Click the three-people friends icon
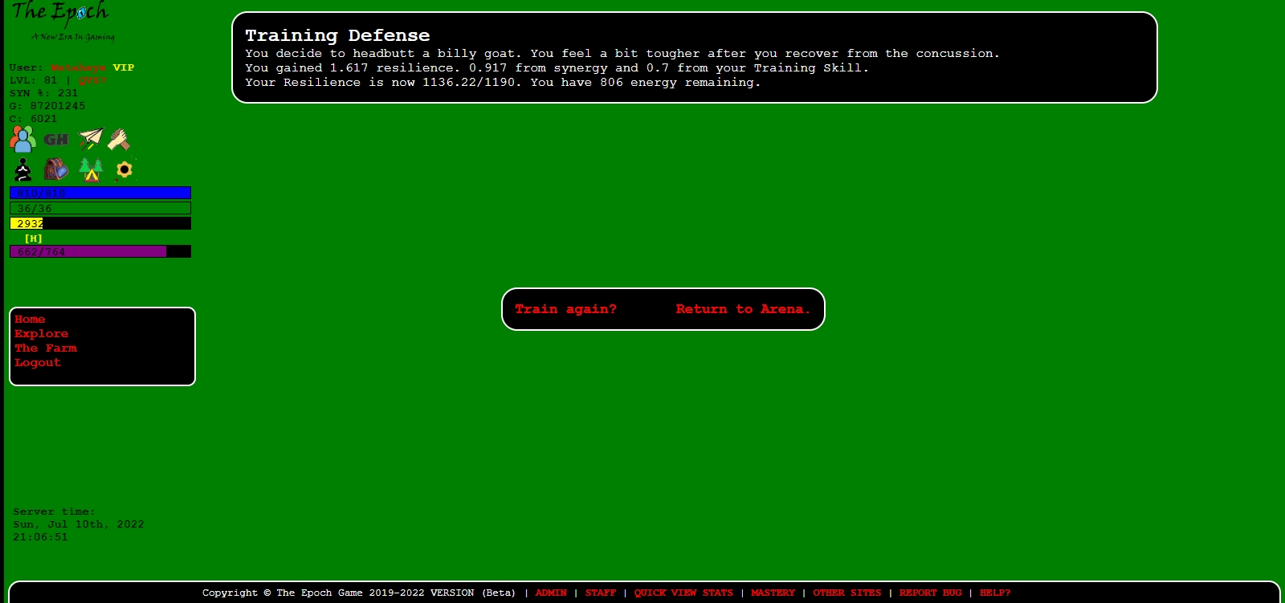The image size is (1285, 603). [22, 139]
